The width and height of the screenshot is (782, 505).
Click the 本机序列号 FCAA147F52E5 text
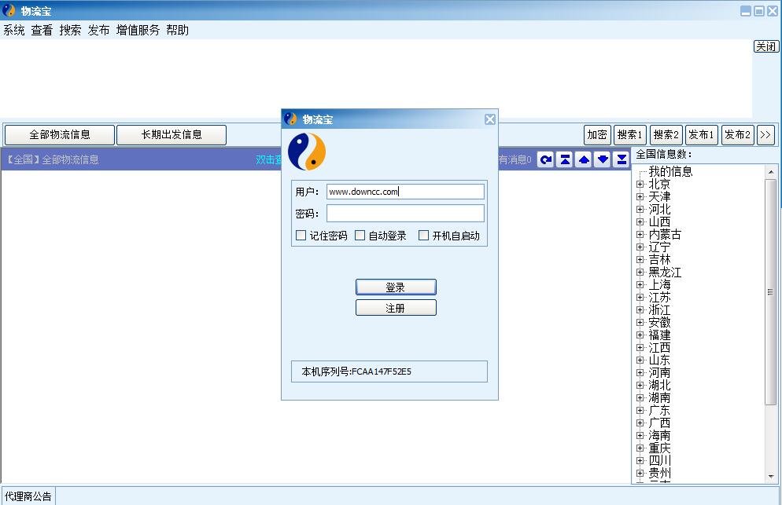click(x=356, y=371)
